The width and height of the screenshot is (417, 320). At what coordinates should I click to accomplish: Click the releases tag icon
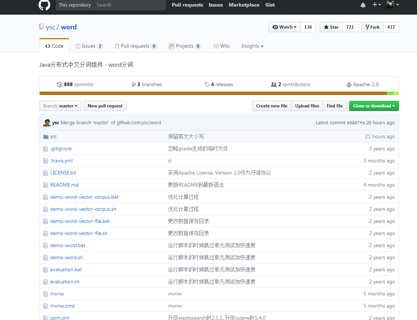[207, 84]
